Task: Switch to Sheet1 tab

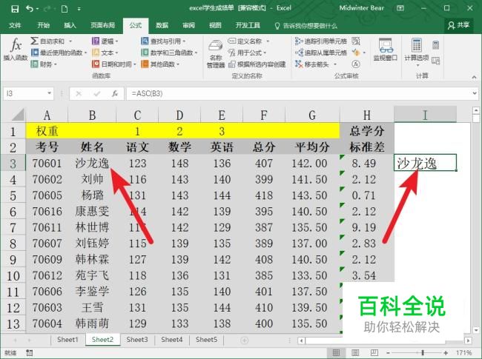Action: 67,339
